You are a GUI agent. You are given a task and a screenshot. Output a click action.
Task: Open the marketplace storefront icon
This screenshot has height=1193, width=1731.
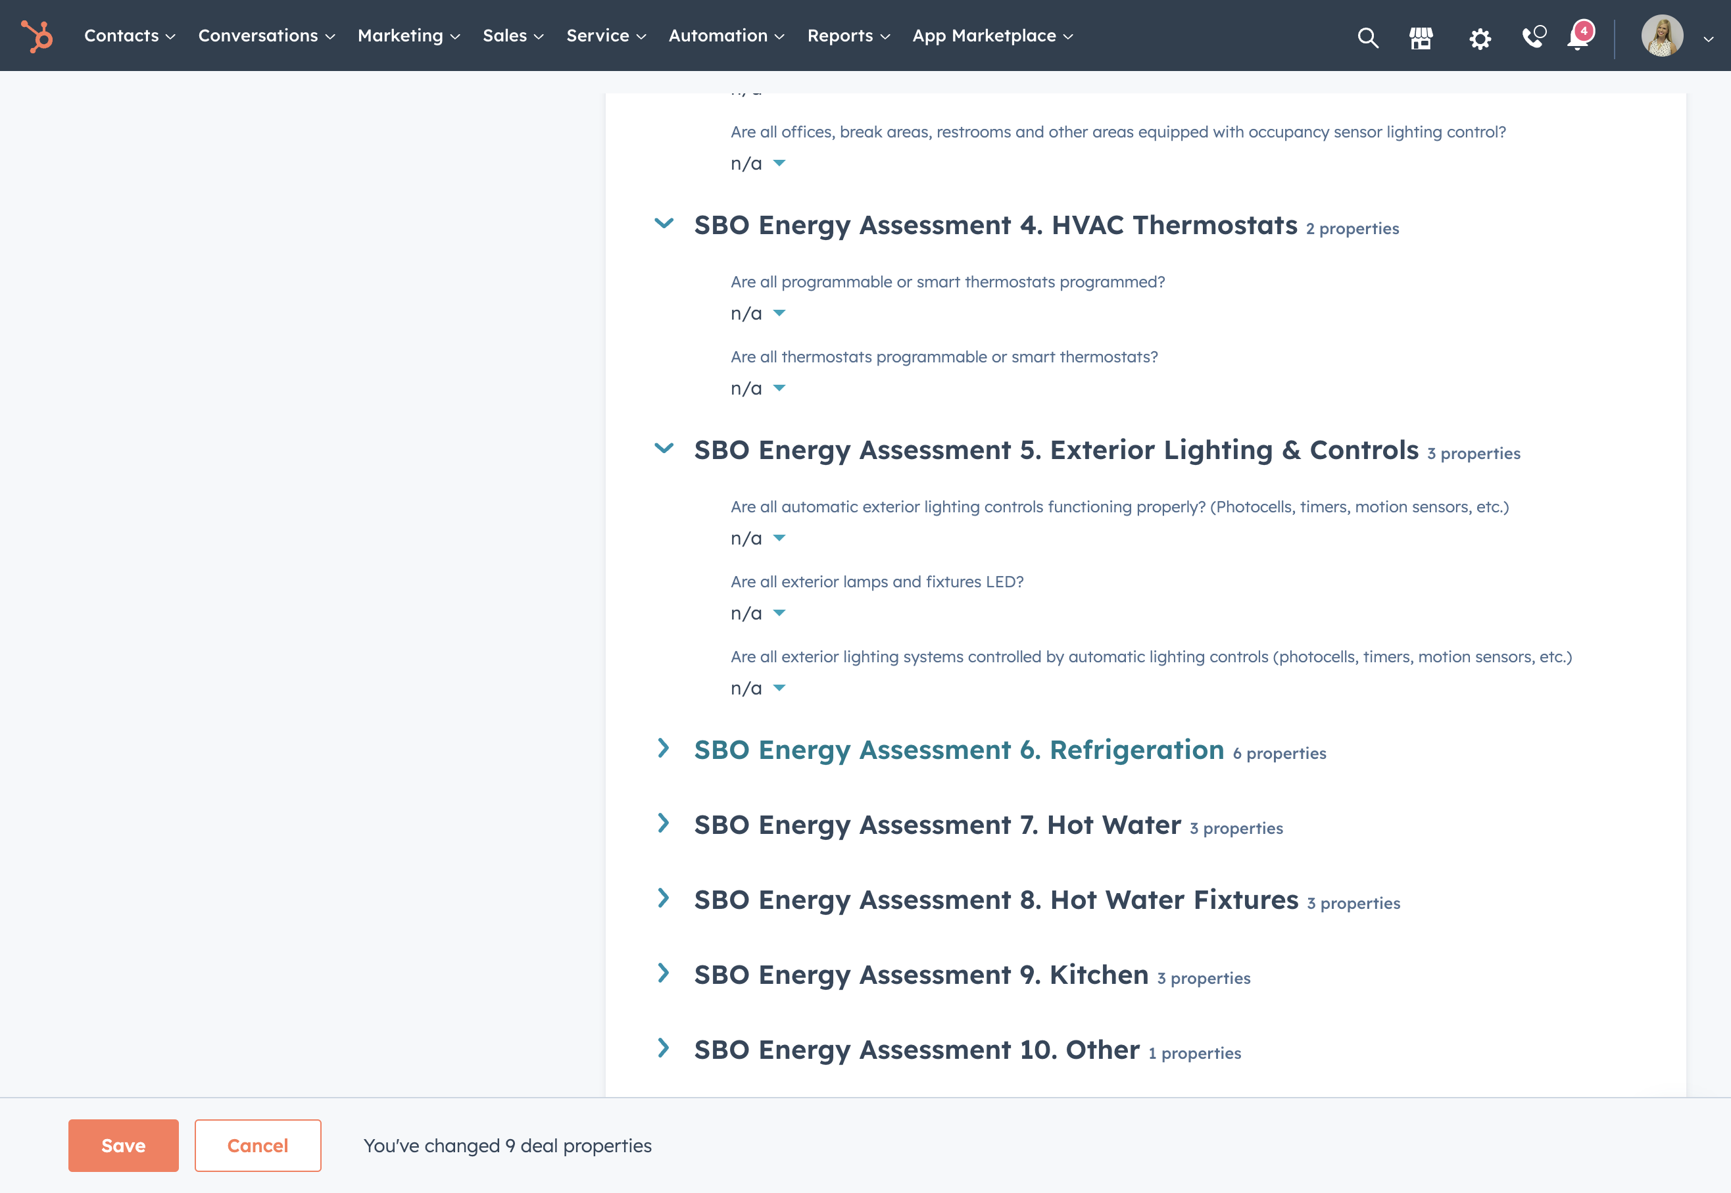click(1421, 37)
